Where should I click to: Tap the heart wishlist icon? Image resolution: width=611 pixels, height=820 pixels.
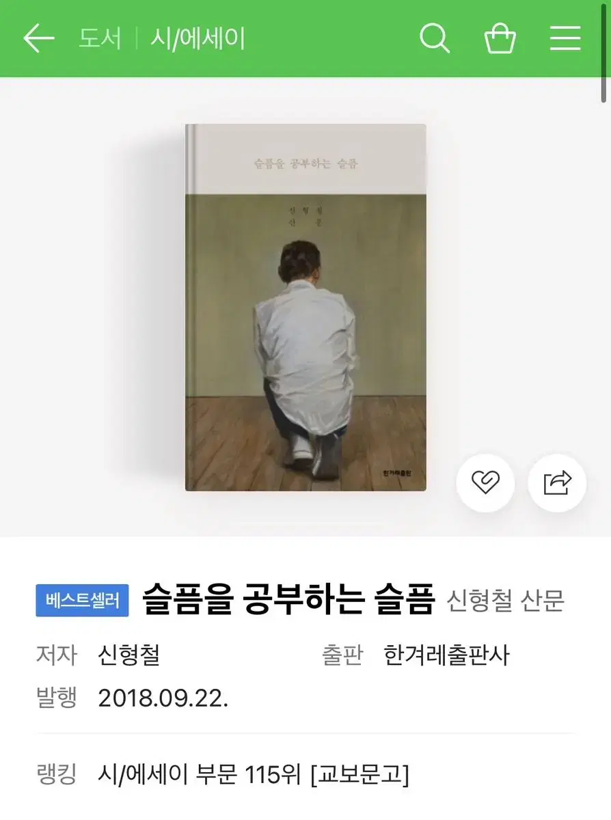point(485,483)
